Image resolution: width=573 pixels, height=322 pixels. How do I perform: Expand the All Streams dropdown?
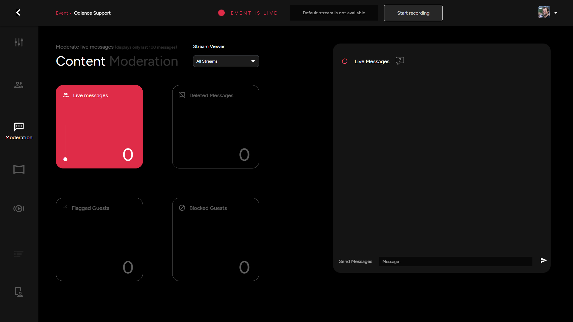[x=226, y=61]
